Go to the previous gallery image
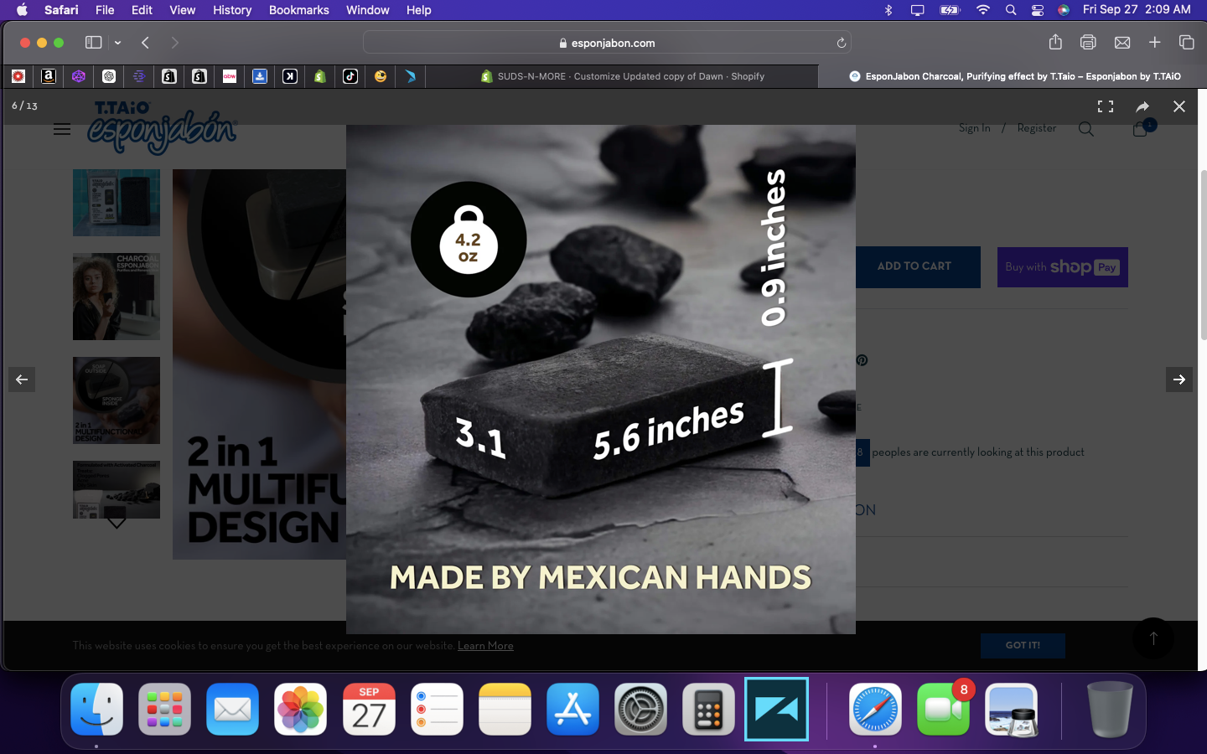This screenshot has height=754, width=1207. pos(22,380)
